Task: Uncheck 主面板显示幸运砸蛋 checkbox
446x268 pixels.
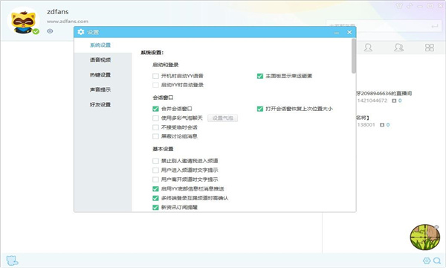Action: pyautogui.click(x=260, y=76)
